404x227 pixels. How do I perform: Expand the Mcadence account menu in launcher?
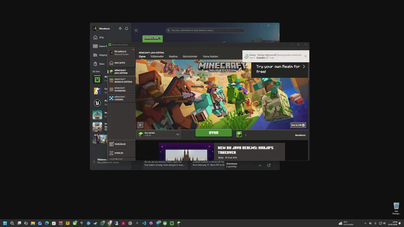(133, 49)
